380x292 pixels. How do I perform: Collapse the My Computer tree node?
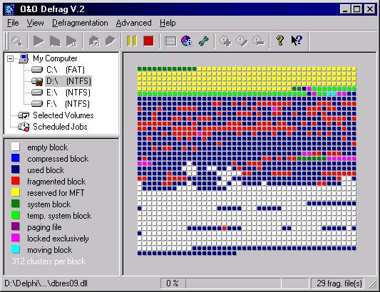[x=10, y=58]
